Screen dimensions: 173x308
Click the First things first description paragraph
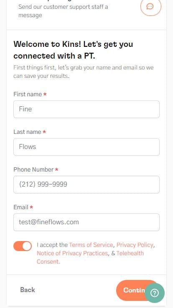[x=84, y=72]
